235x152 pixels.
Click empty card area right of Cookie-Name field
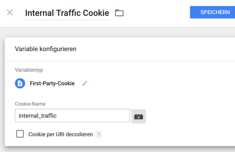[190, 116]
